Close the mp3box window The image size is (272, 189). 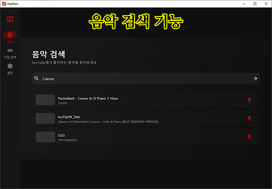pos(266,4)
